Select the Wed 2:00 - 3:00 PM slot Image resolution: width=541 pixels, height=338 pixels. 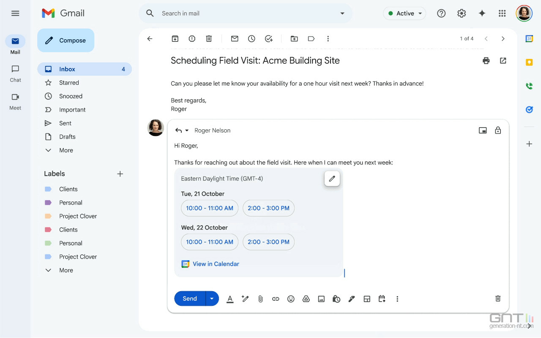(268, 242)
